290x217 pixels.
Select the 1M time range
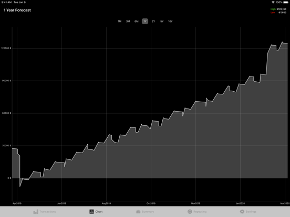coord(119,21)
